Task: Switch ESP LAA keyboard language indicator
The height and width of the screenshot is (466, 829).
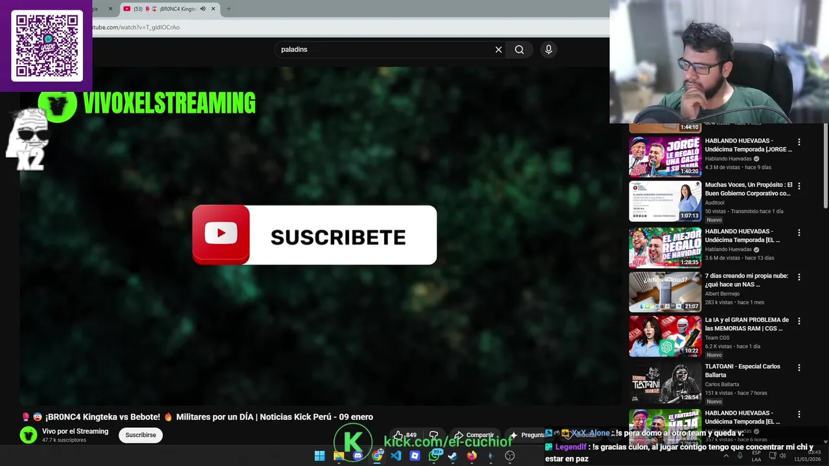Action: tap(756, 456)
